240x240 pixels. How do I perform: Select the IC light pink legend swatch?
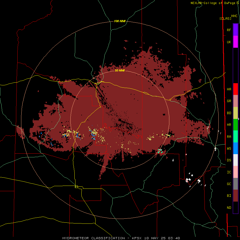click(235, 172)
